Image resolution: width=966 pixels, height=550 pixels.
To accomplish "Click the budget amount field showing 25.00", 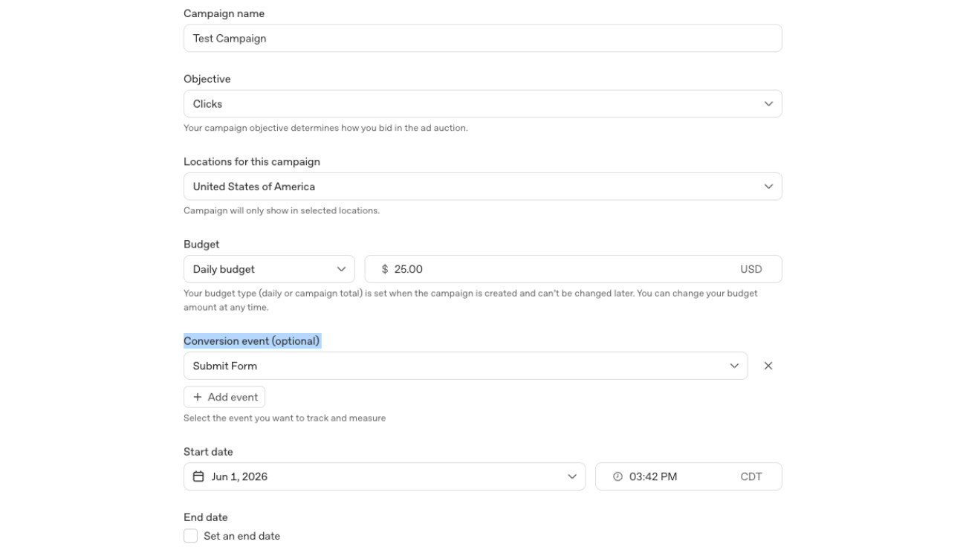I will click(x=573, y=269).
